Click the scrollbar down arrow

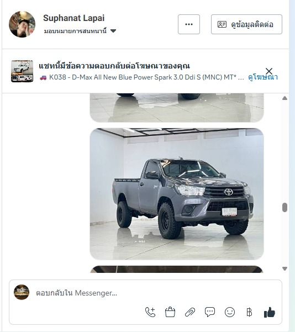(285, 268)
